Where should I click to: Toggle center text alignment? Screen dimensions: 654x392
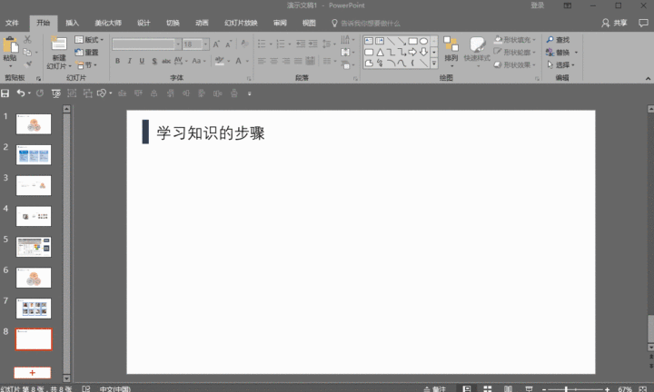(x=273, y=61)
